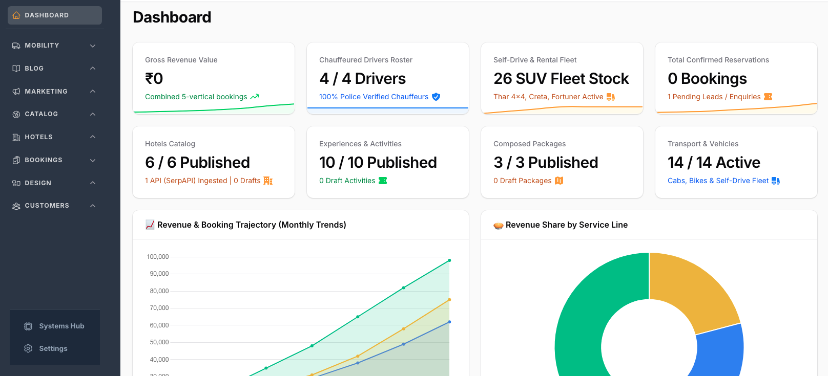The image size is (828, 376).
Task: Open the Dashboard menu item
Action: pos(55,15)
